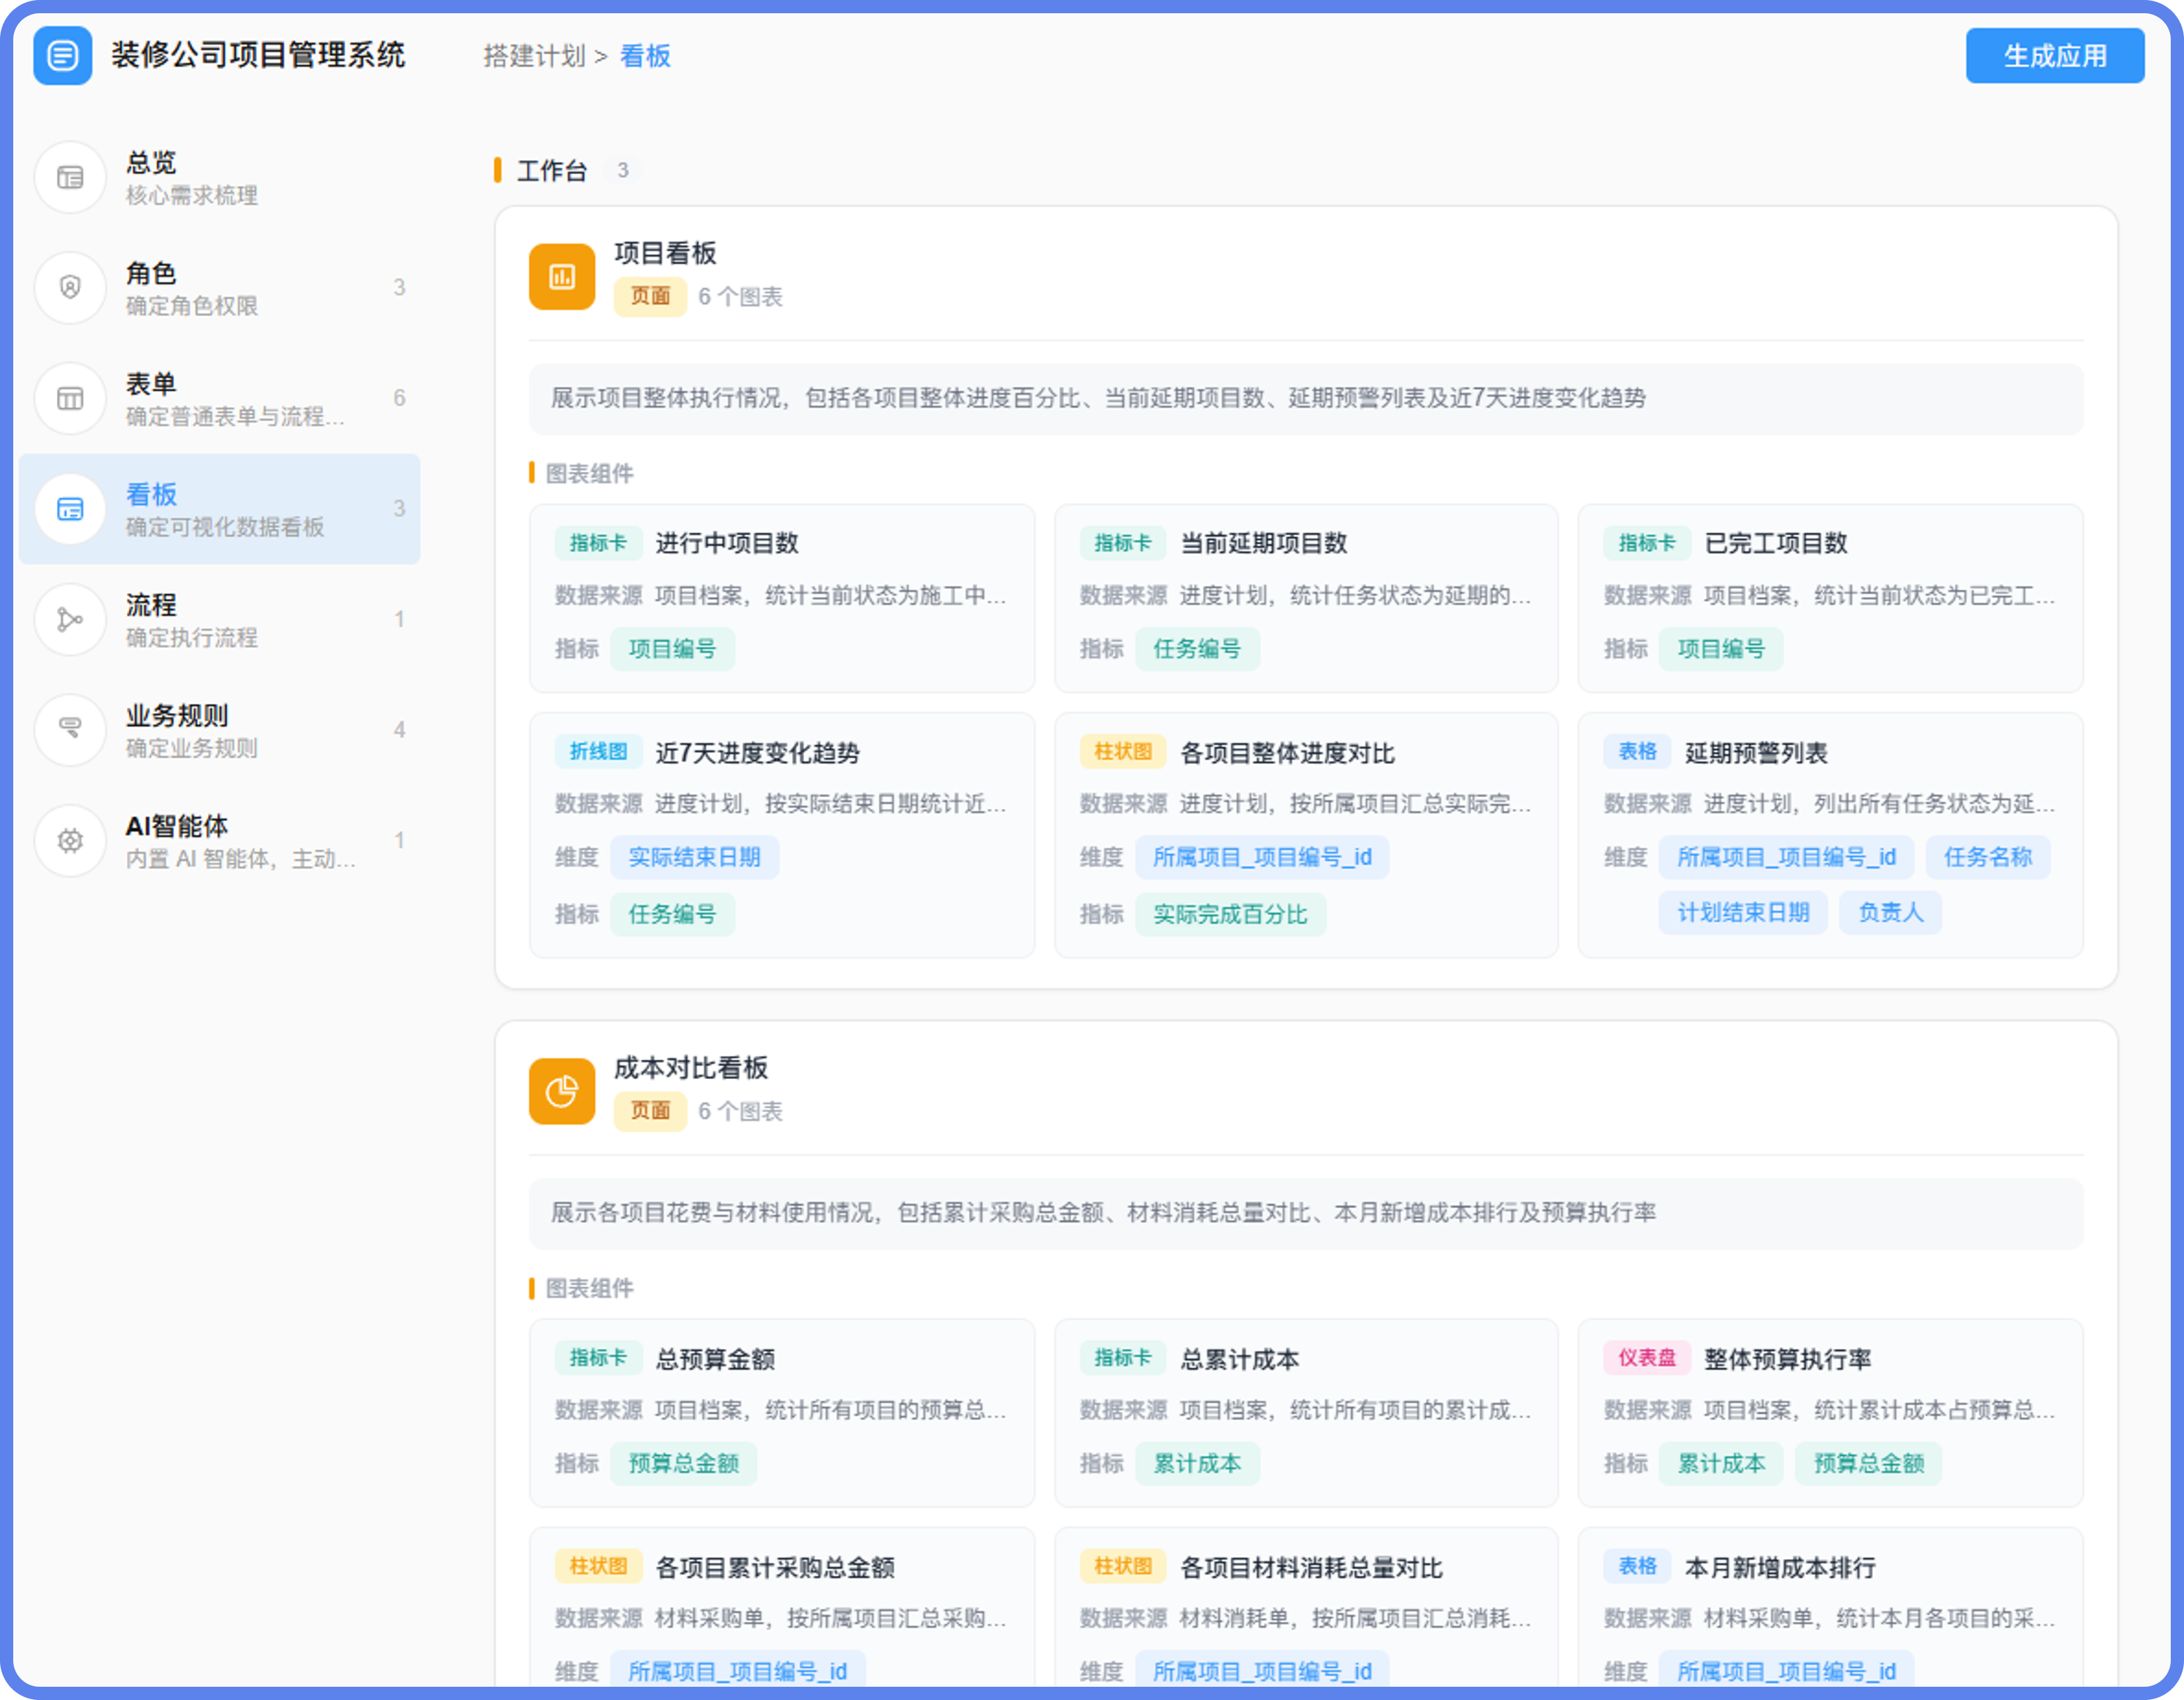Open the 角色 menu entry
The width and height of the screenshot is (2184, 1700).
[220, 288]
